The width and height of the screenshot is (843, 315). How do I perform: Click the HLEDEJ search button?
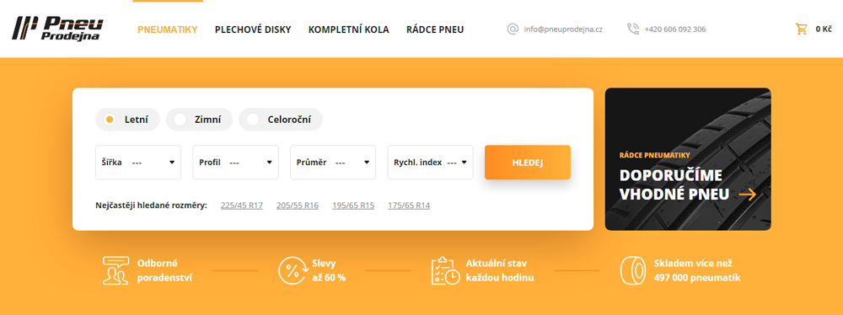(528, 163)
